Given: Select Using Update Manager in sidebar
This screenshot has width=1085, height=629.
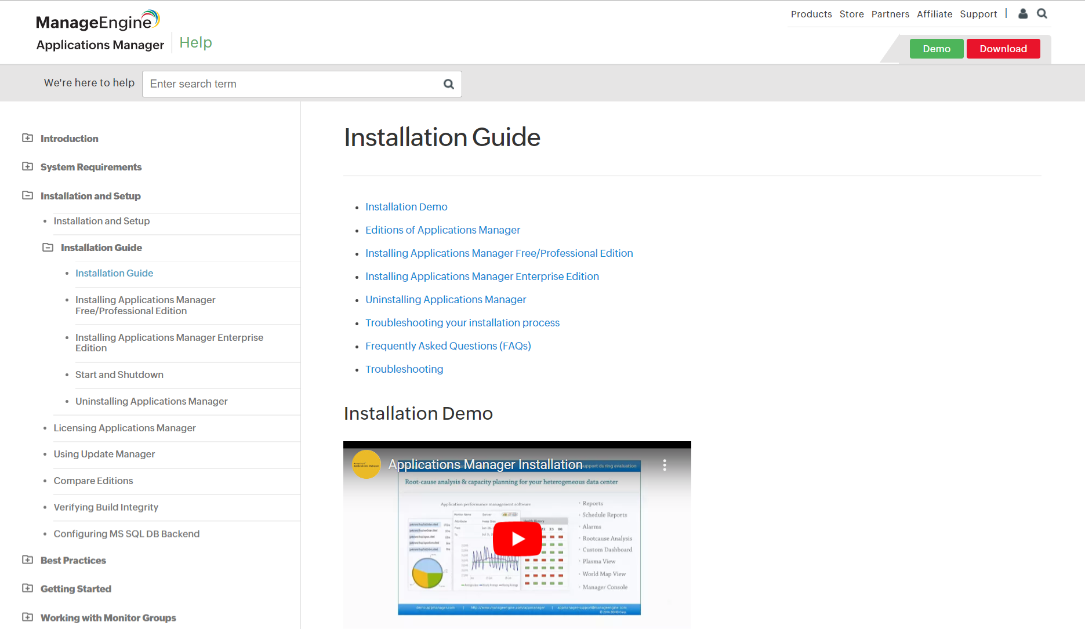Looking at the screenshot, I should [x=104, y=454].
